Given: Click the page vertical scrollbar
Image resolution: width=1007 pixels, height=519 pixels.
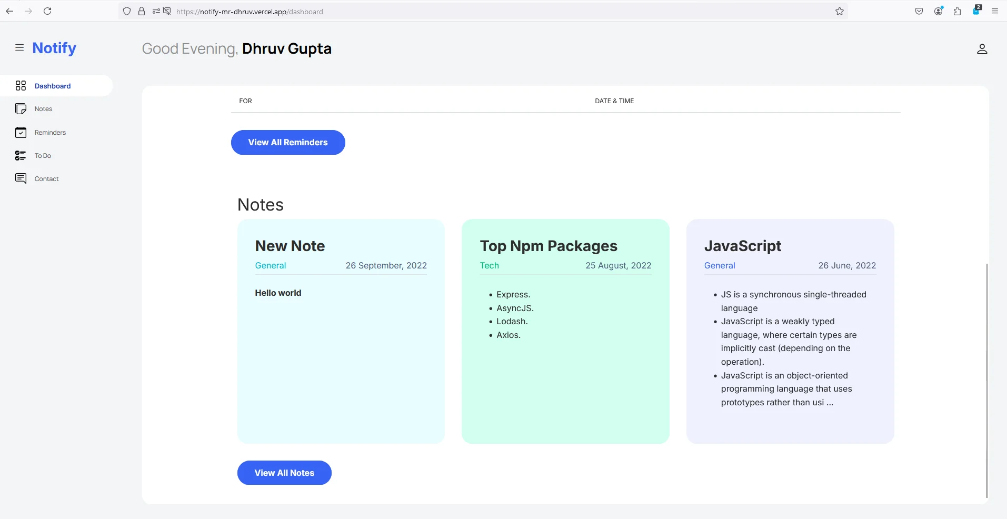Looking at the screenshot, I should click(986, 379).
